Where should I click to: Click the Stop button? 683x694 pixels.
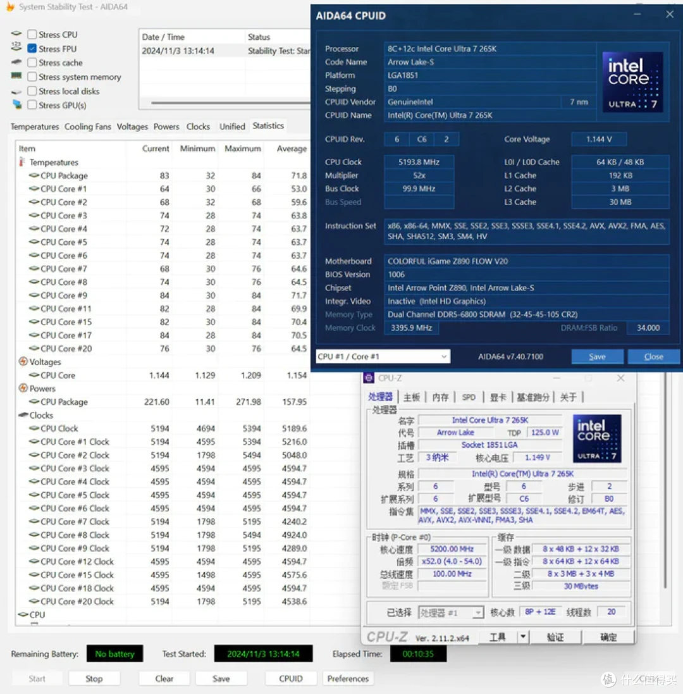pos(94,679)
